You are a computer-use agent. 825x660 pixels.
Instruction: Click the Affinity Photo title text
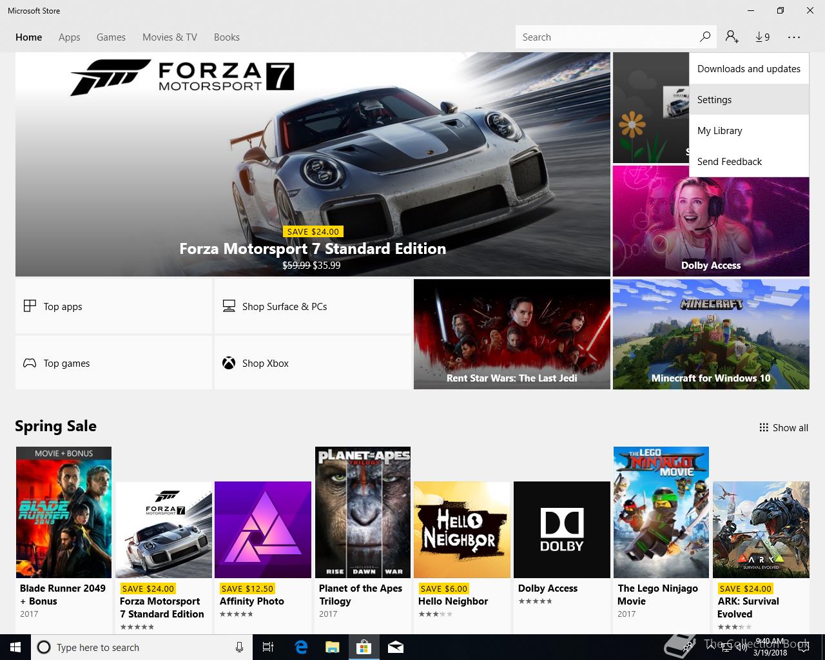[x=252, y=601]
